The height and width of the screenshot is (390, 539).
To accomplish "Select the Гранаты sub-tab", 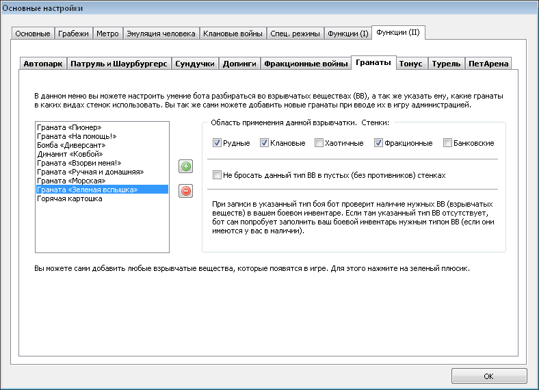I will 373,62.
